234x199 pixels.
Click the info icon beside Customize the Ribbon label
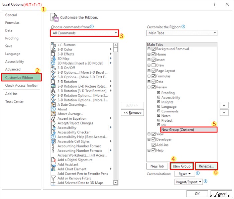(x=183, y=26)
